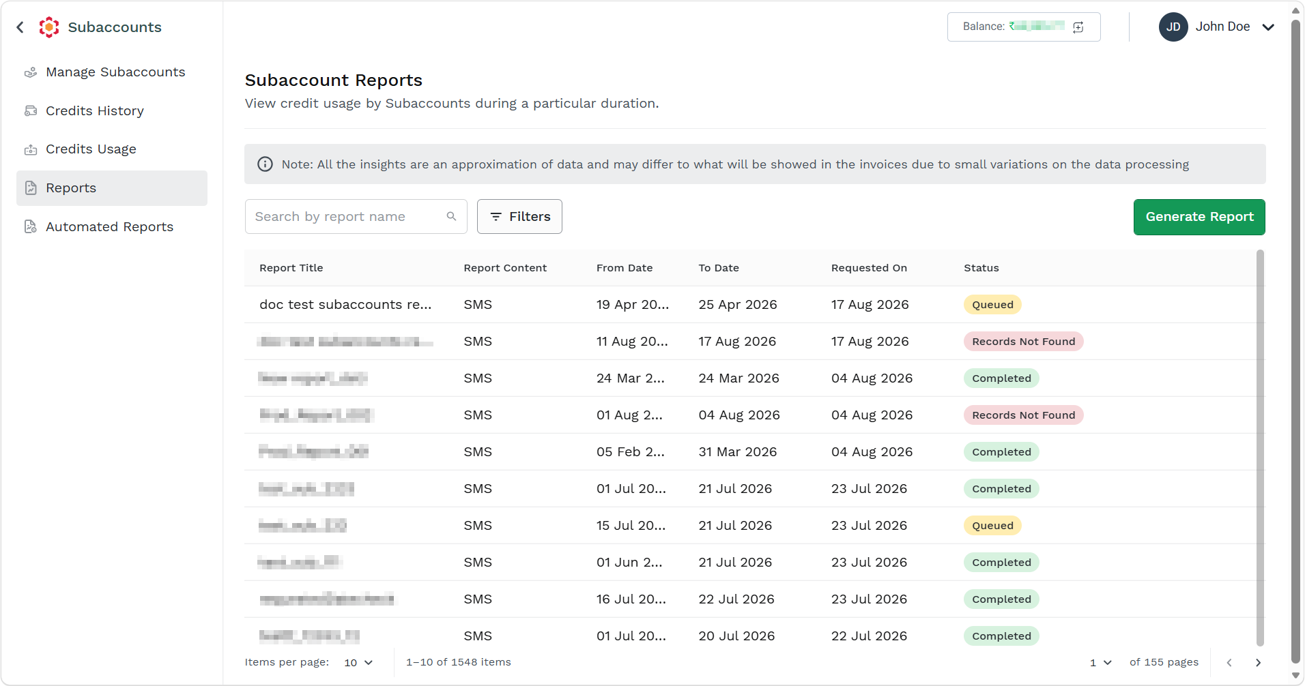The image size is (1305, 686).
Task: Click the red Subaccounts logo icon
Action: [49, 27]
